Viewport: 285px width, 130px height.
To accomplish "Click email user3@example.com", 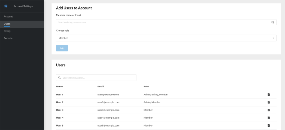I will 108,110.
